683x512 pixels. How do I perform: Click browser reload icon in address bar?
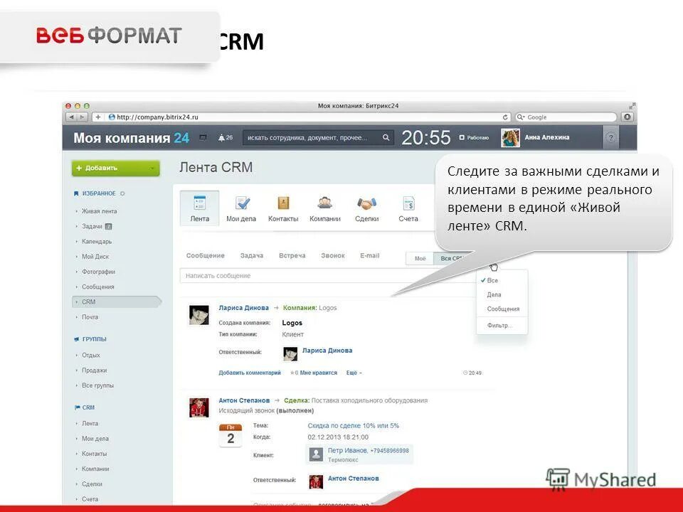click(x=505, y=117)
